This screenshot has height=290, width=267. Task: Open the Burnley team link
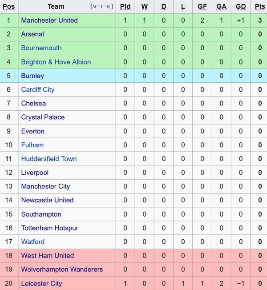(32, 76)
